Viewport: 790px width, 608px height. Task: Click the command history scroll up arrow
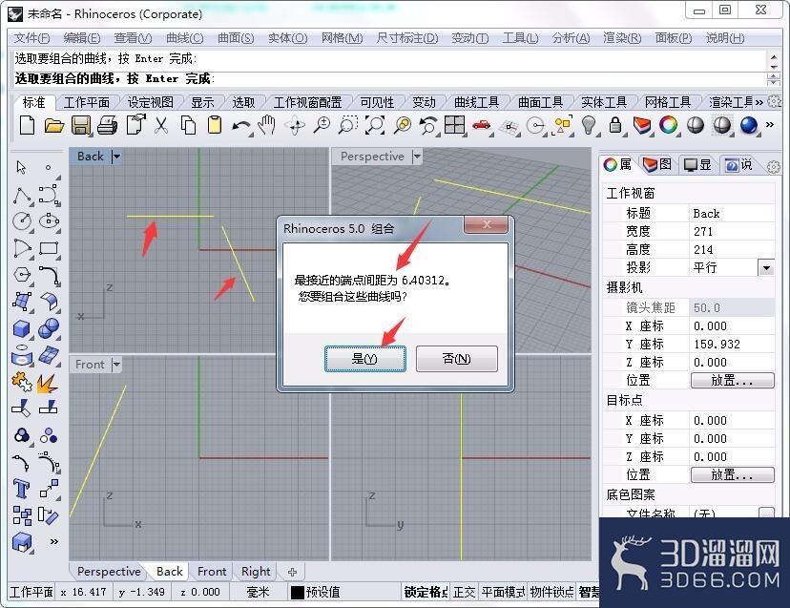[774, 56]
